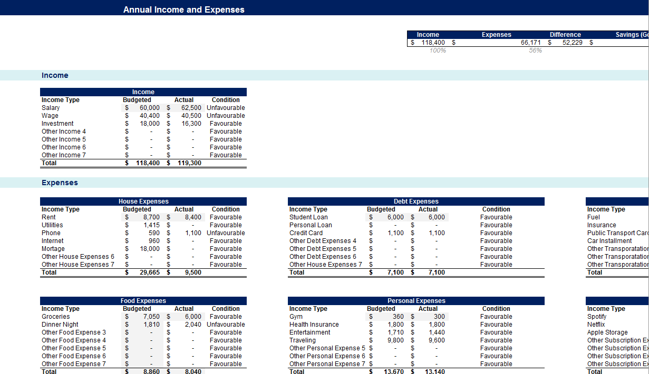Select the Expenses section heading

tap(59, 182)
